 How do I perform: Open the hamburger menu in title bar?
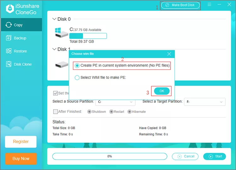coord(209,4)
